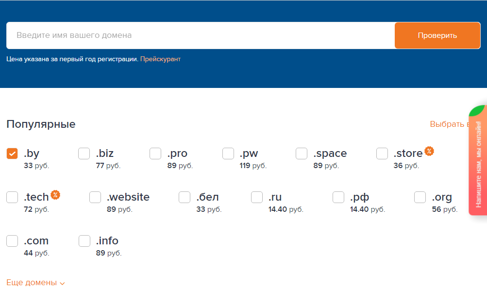Click the green leaf on chat widget

[477, 111]
